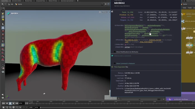Viewport: 195px width, 109px height.
Task: Click the top yellow view tool icon
Action: click(x=3, y=14)
